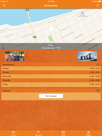Tap the location pin on map
The width and height of the screenshot is (102, 136).
click(51, 29)
